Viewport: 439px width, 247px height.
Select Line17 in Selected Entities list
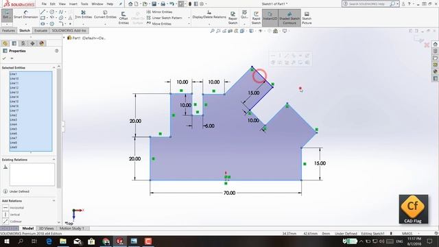[x=31, y=110]
